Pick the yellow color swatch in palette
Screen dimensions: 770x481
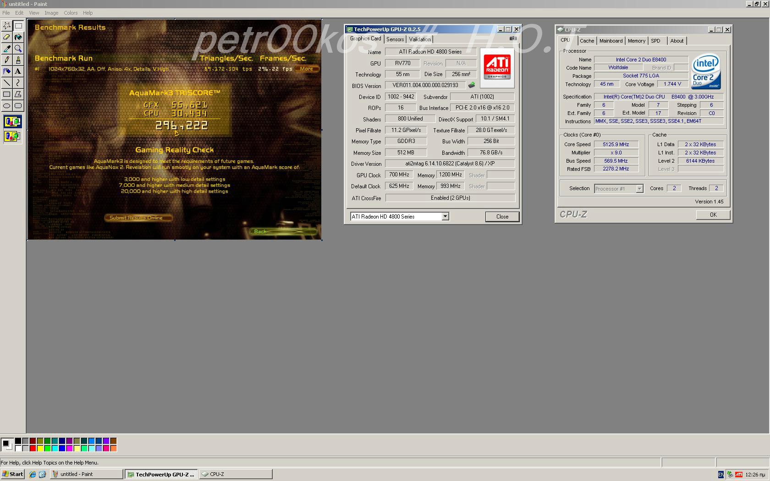click(40, 448)
